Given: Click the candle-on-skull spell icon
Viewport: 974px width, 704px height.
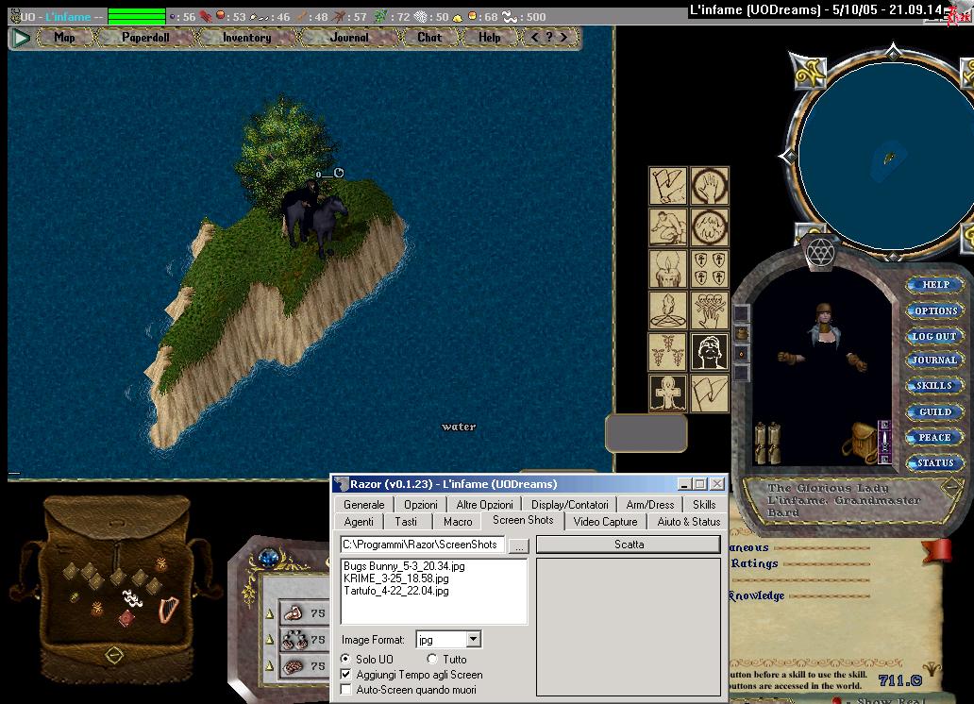Looking at the screenshot, I should 668,268.
